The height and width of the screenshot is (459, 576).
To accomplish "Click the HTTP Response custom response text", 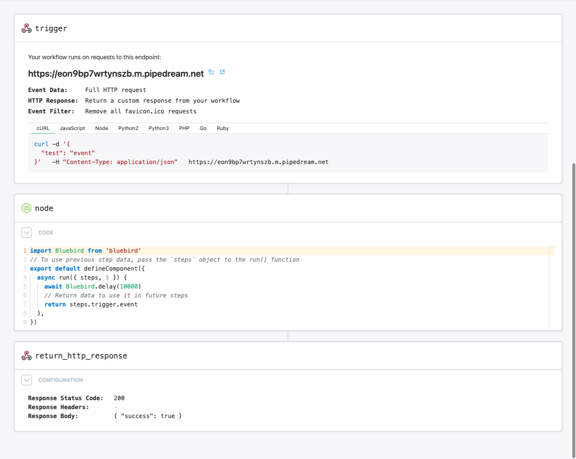I will [162, 101].
